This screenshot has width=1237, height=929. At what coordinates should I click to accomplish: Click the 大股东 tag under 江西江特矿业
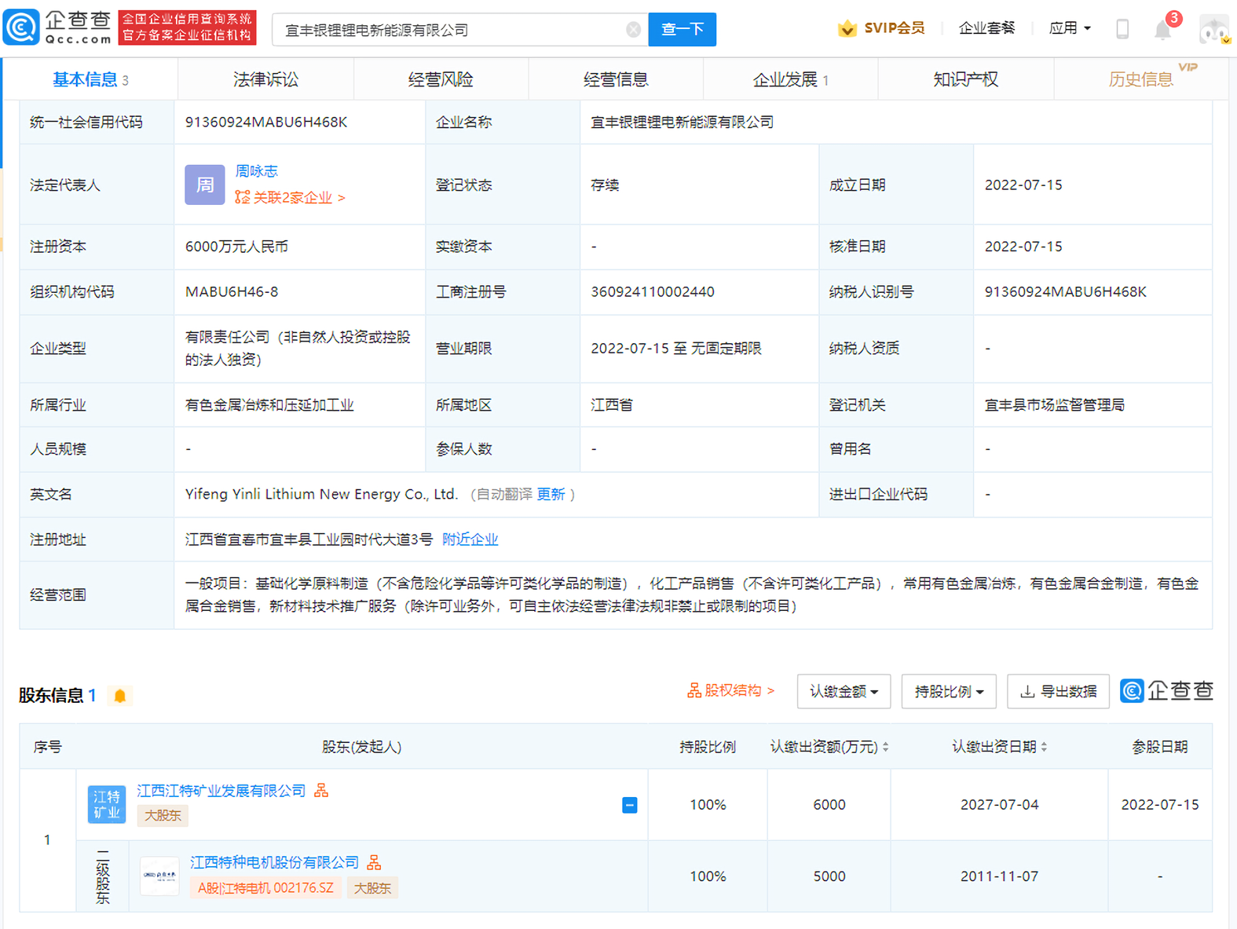[163, 816]
